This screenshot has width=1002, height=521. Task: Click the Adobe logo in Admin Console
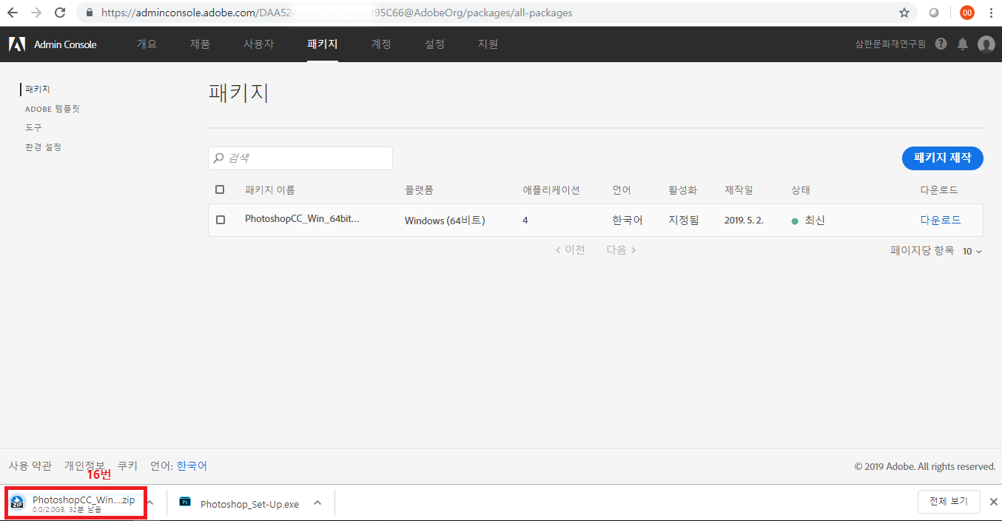(x=17, y=44)
